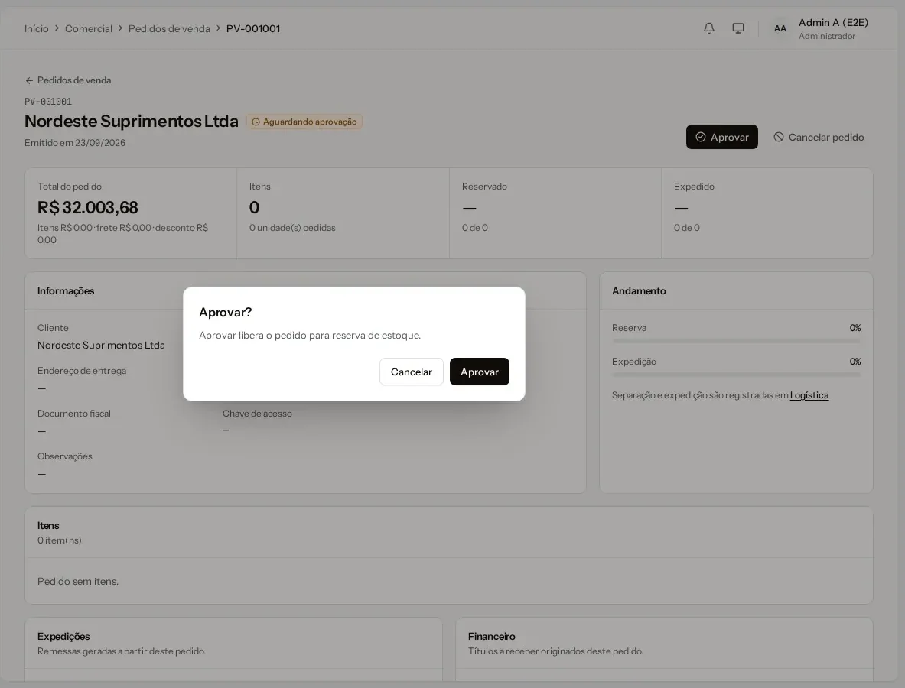The image size is (905, 688).
Task: Click the Andamento panel heading
Action: tap(639, 290)
